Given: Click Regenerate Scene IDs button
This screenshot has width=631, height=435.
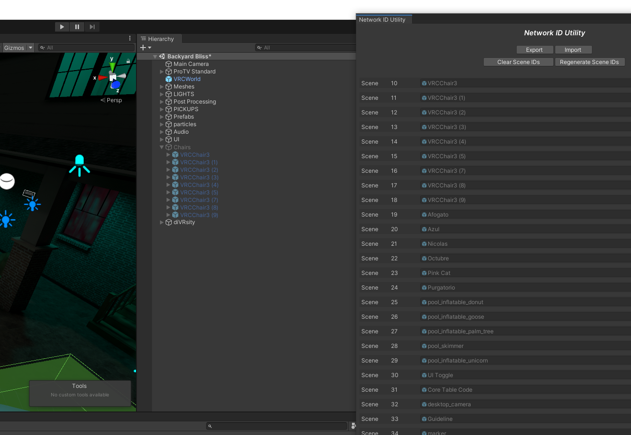Looking at the screenshot, I should coord(589,62).
